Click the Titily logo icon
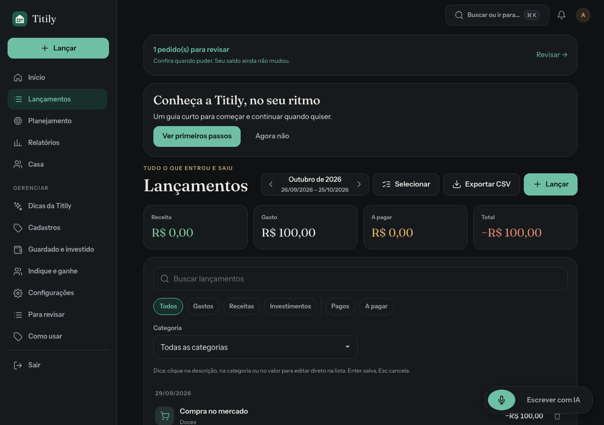The image size is (604, 425). coord(20,19)
